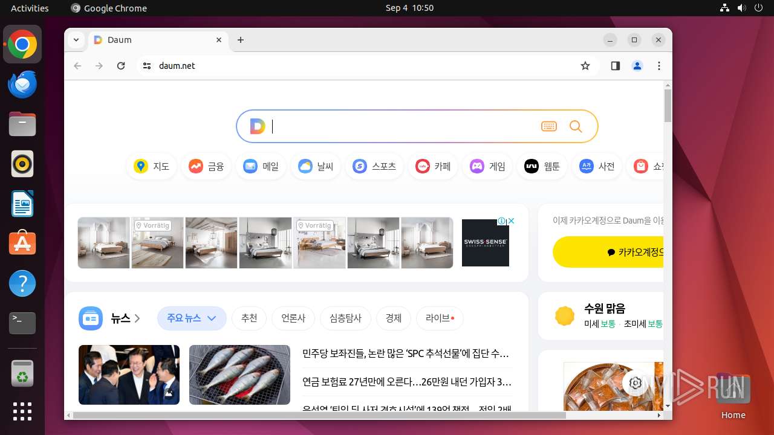774x435 pixels.
Task: Click the news section icon
Action: (x=91, y=318)
